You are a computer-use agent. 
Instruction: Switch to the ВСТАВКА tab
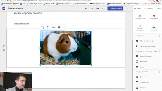[x=138, y=9]
